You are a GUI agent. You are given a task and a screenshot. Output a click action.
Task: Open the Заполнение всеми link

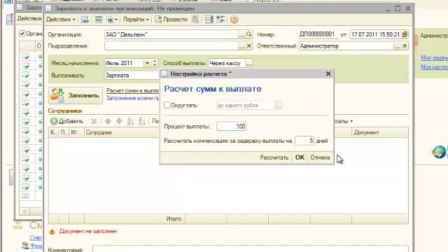pyautogui.click(x=133, y=98)
